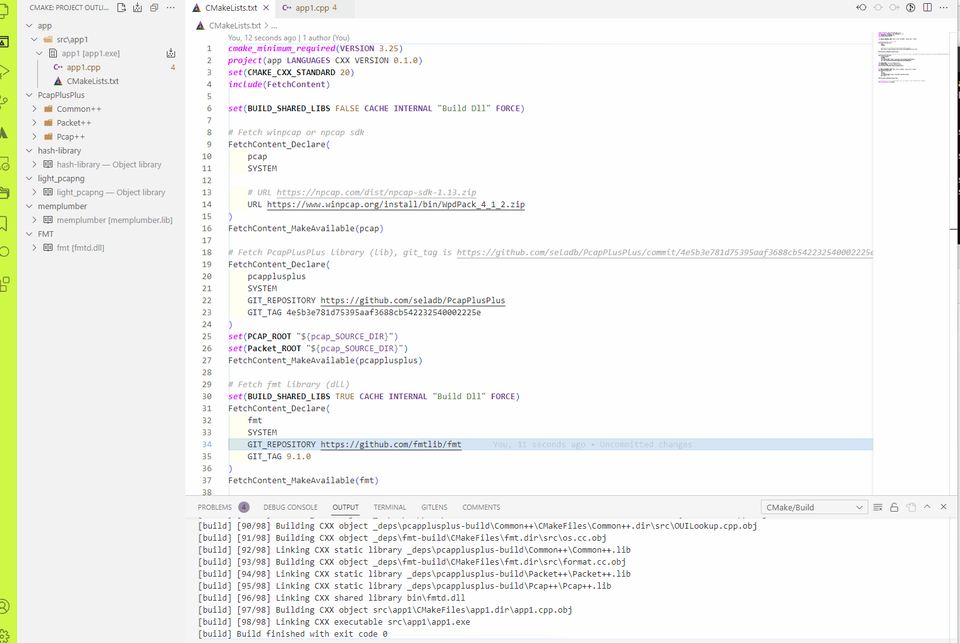Image resolution: width=960 pixels, height=643 pixels.
Task: Open editor more actions ellipsis
Action: pyautogui.click(x=944, y=8)
